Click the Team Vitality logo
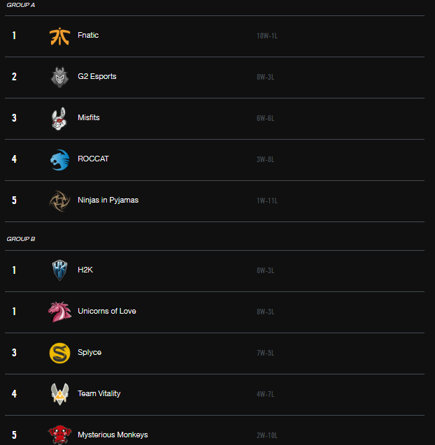The image size is (435, 445). [x=59, y=394]
